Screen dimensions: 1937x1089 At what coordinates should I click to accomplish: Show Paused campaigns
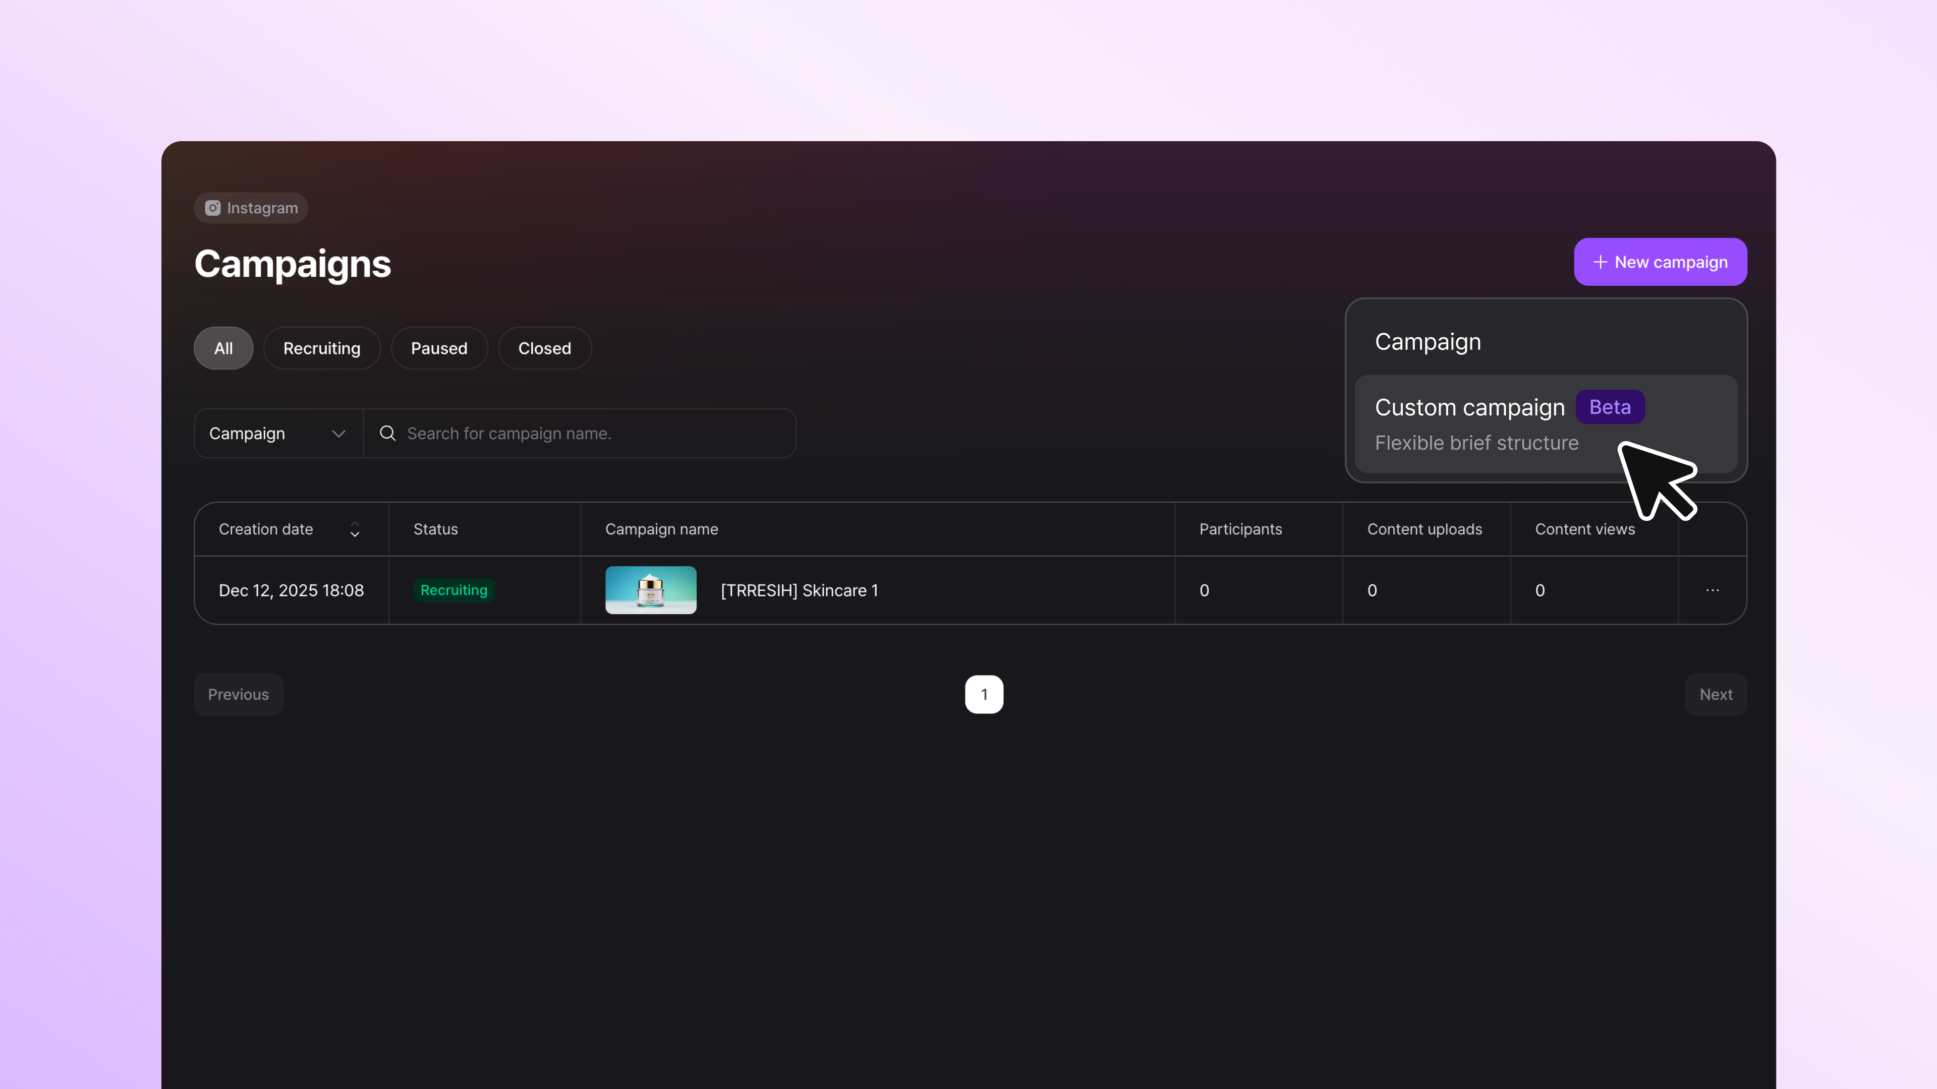(439, 348)
